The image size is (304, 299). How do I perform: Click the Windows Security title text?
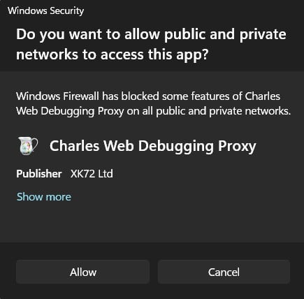pos(45,10)
